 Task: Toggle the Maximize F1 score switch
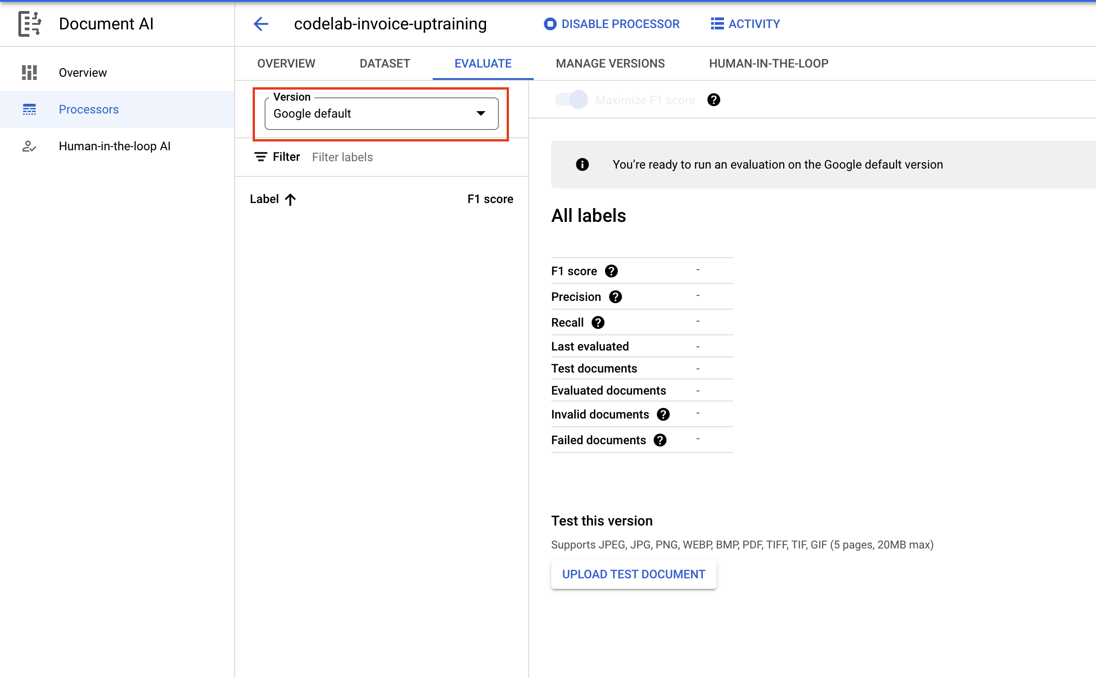pyautogui.click(x=571, y=100)
